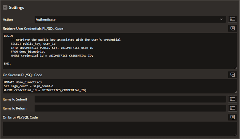The image size is (240, 139).
Task: Click the 'On Error PL/SQL Code' label
Action: point(20,117)
